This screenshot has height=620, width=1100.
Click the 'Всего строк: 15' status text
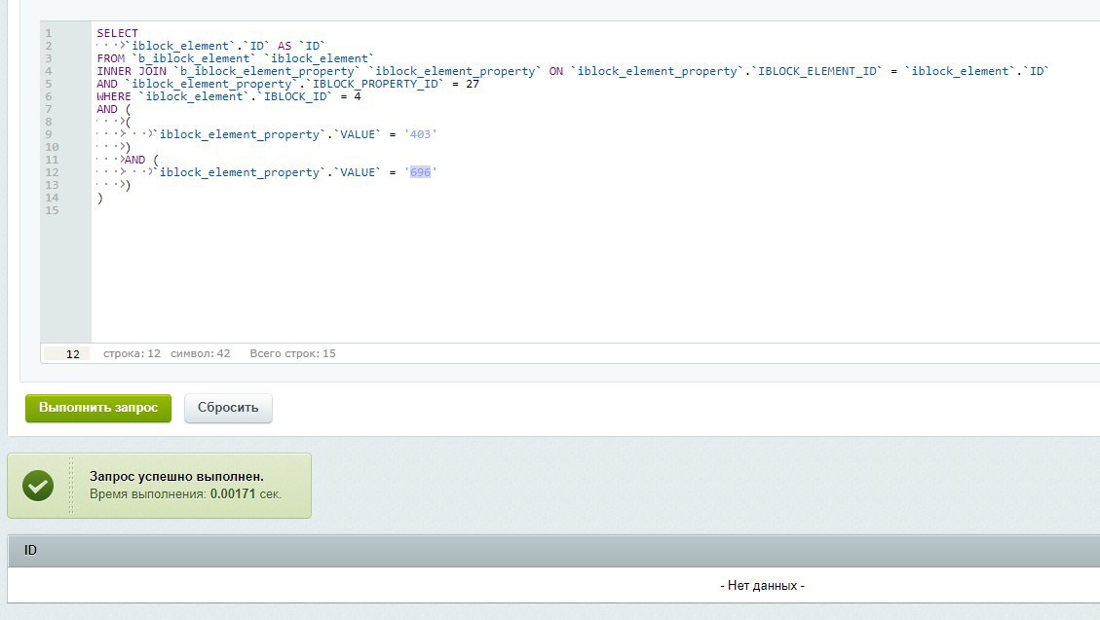click(292, 353)
